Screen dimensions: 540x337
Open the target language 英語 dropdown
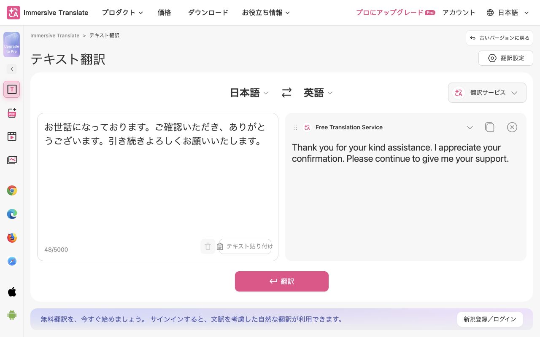pyautogui.click(x=318, y=93)
